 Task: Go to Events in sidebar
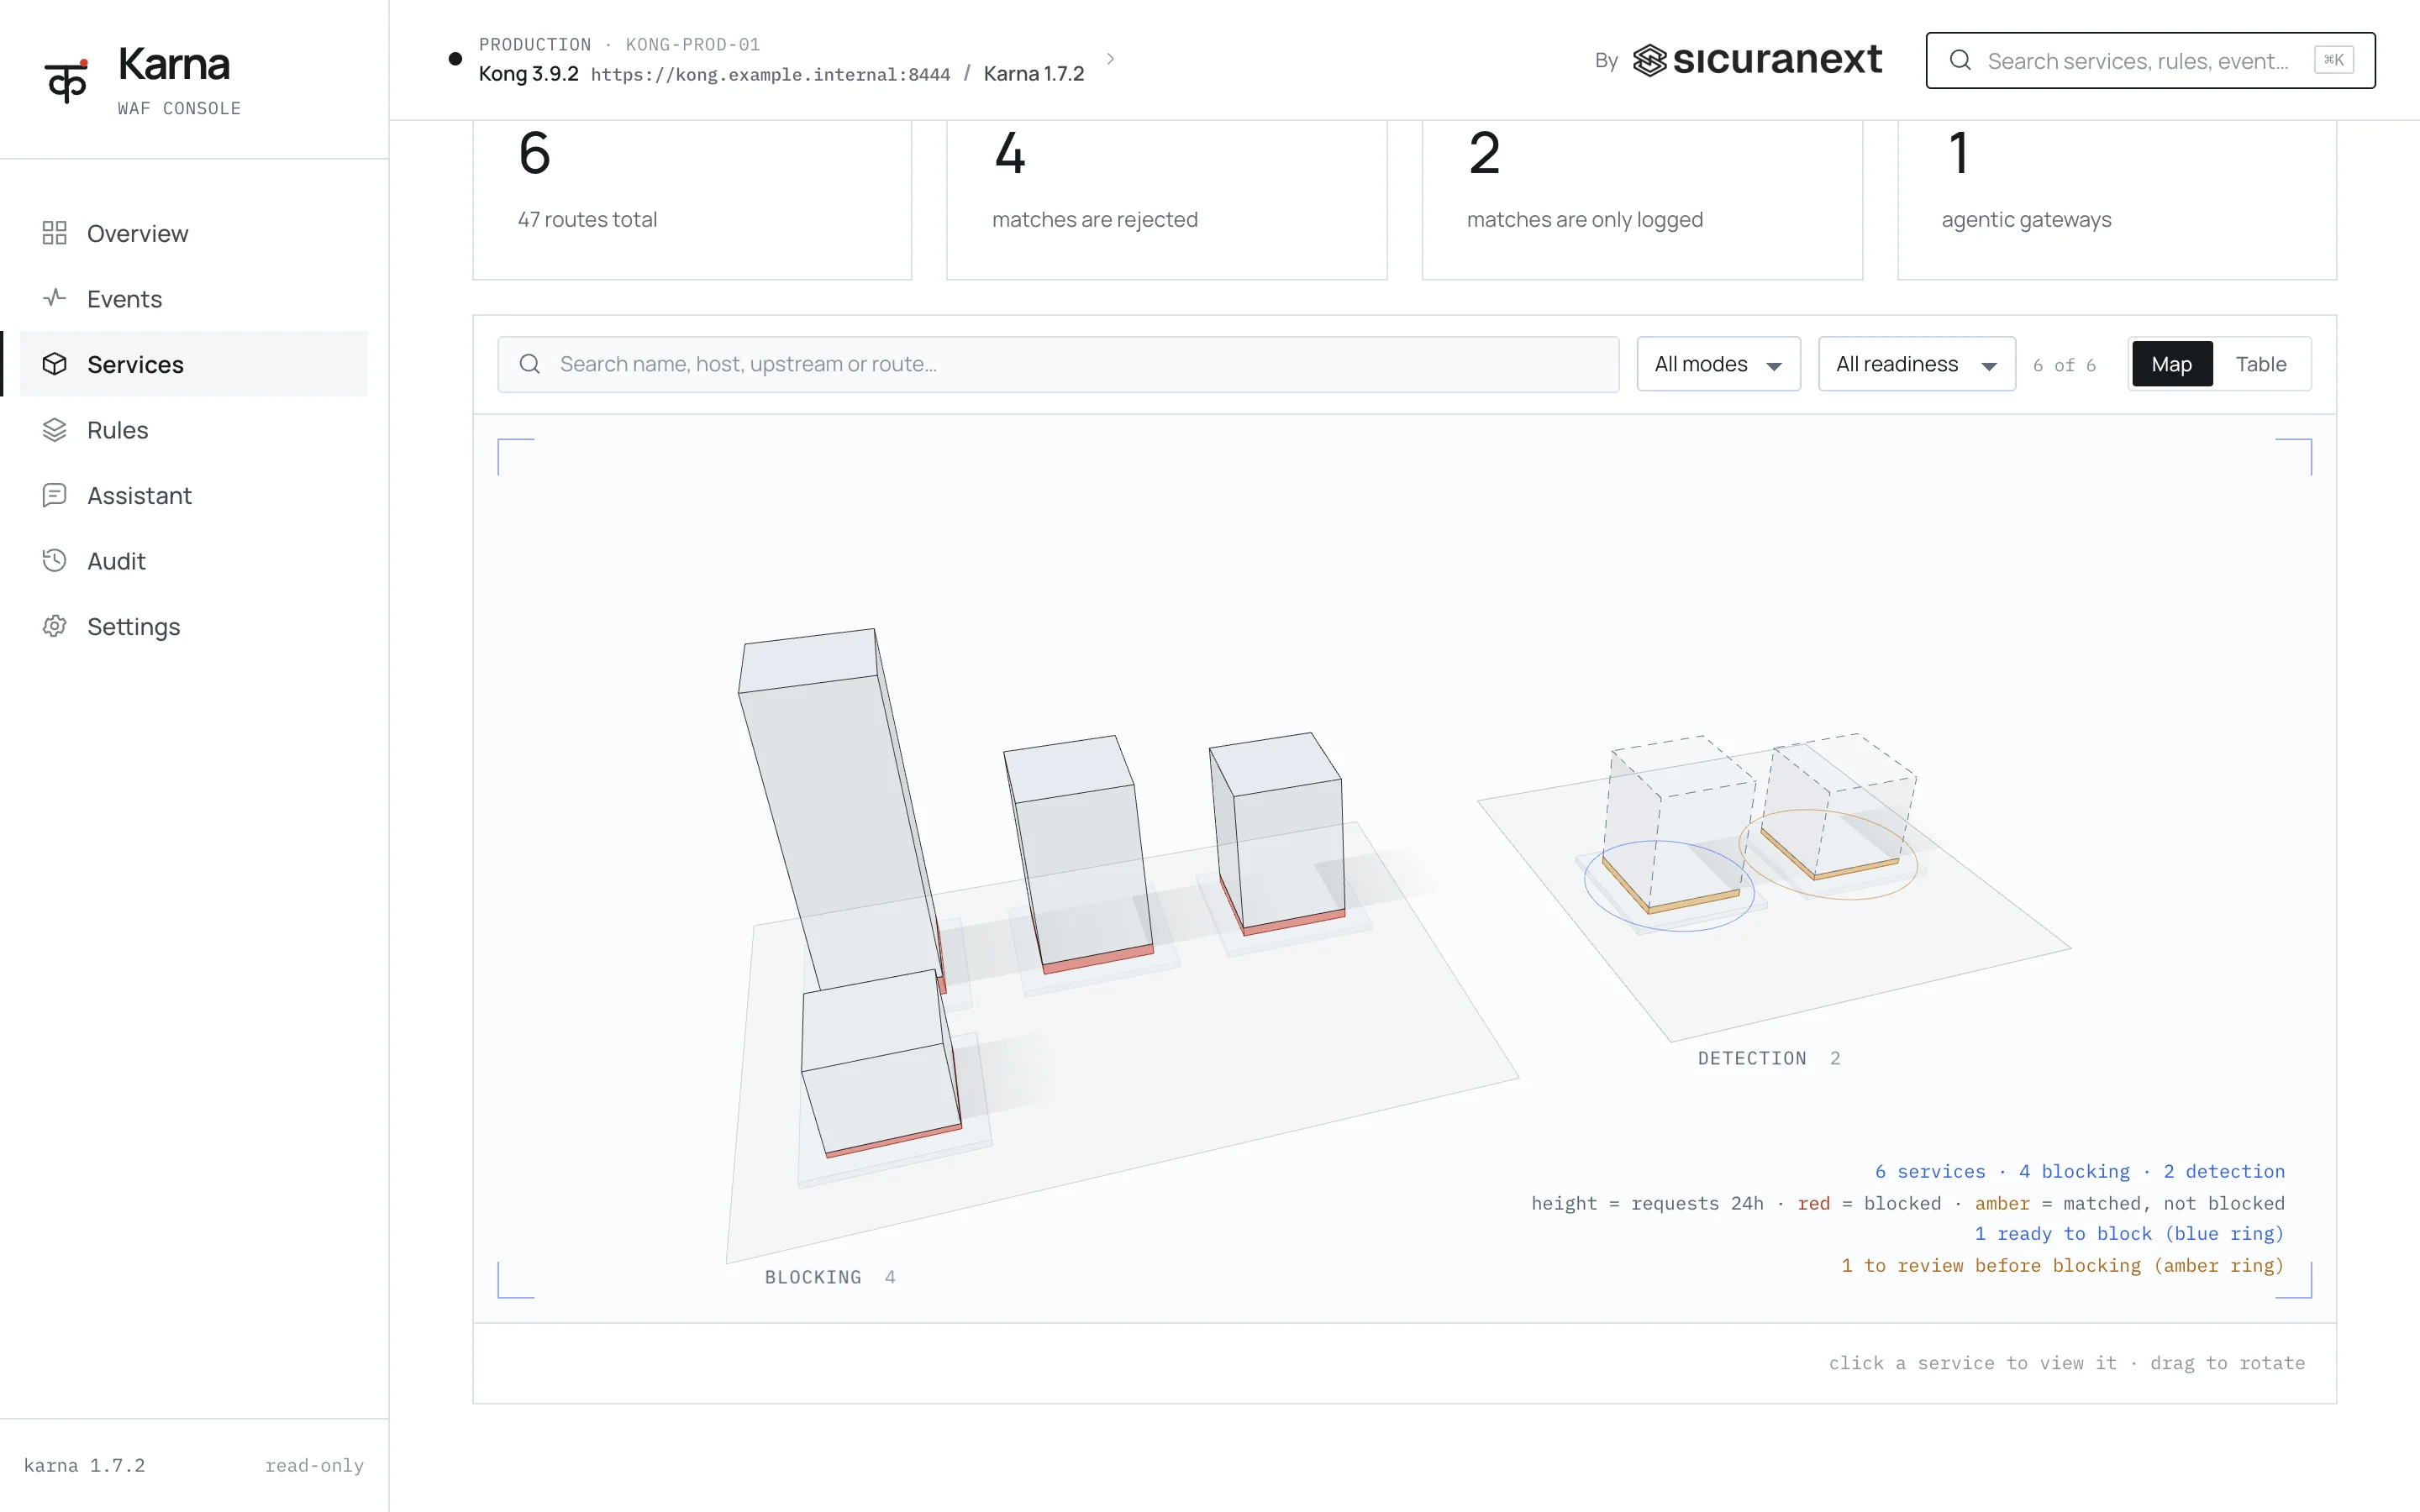point(194,298)
